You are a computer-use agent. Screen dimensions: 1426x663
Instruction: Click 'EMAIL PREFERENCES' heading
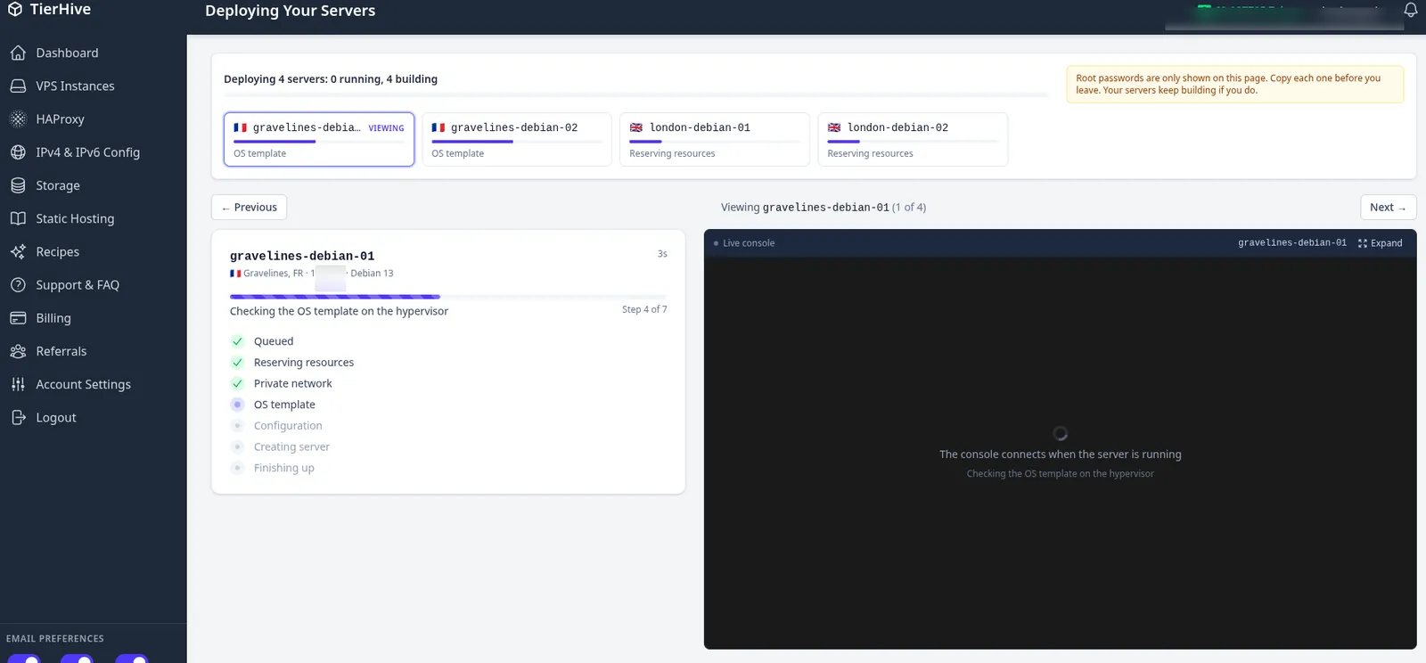click(55, 639)
